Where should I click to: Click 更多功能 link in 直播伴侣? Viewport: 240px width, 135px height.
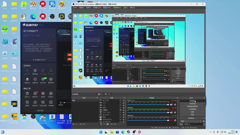pyautogui.click(x=39, y=110)
